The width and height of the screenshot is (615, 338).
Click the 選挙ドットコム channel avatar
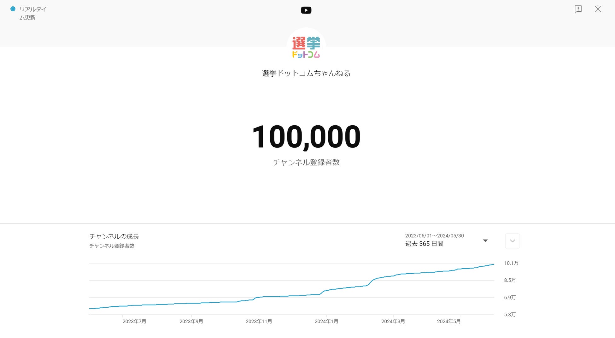306,47
